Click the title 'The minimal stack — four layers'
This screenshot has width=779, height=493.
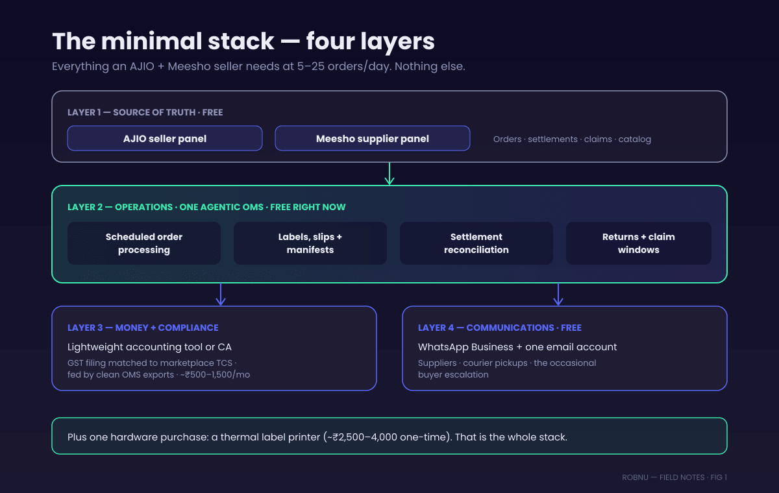pos(243,42)
